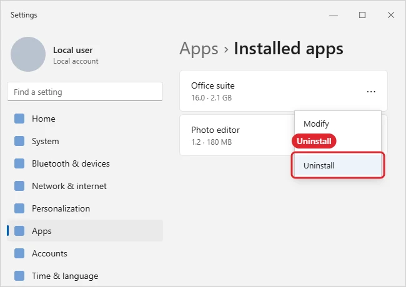Viewport: 406px width, 287px height.
Task: Select the Apps label in sidebar
Action: [x=41, y=231]
